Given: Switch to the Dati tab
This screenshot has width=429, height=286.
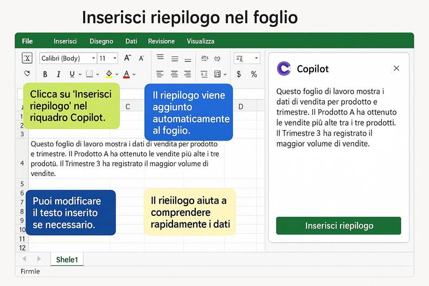Looking at the screenshot, I should point(131,41).
